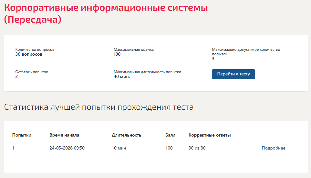Select attempt number 1 in the table

coord(13,148)
